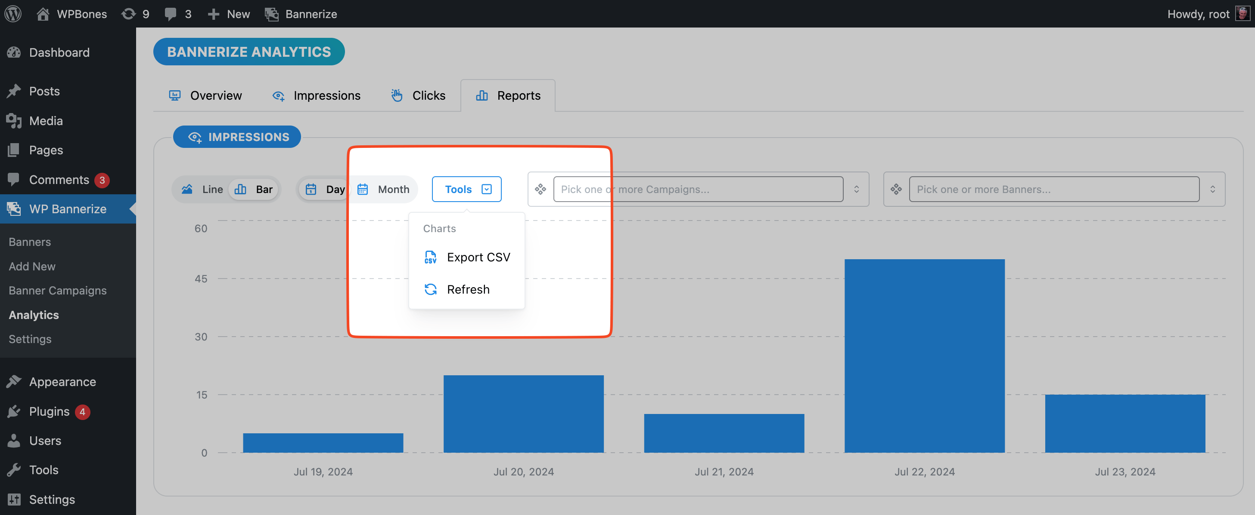Click the Dashboard gauge icon
Viewport: 1255px width, 515px height.
[14, 52]
